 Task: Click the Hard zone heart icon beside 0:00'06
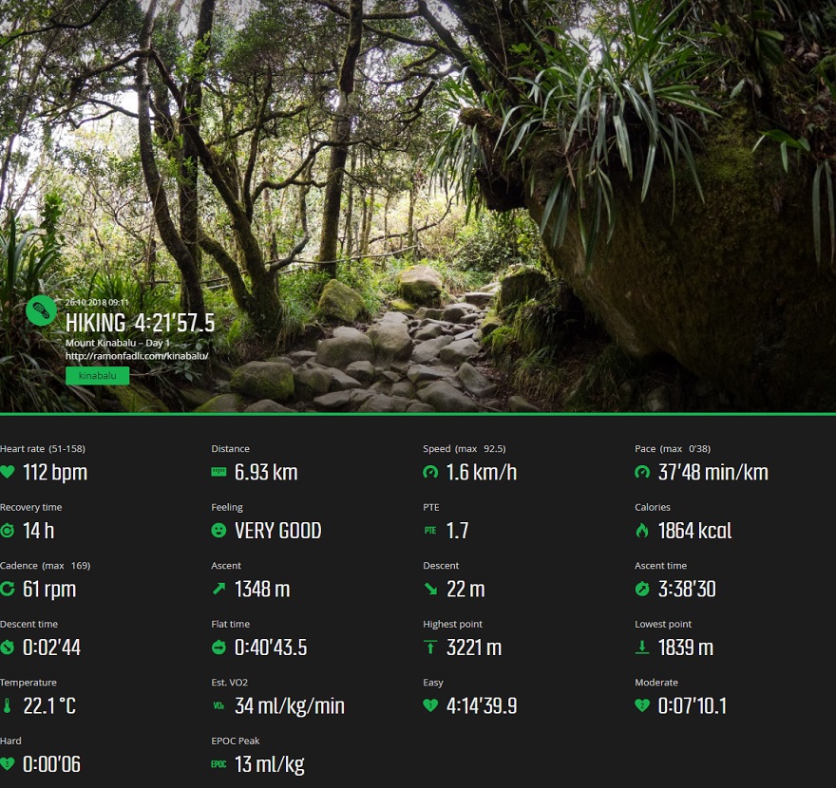(x=8, y=763)
